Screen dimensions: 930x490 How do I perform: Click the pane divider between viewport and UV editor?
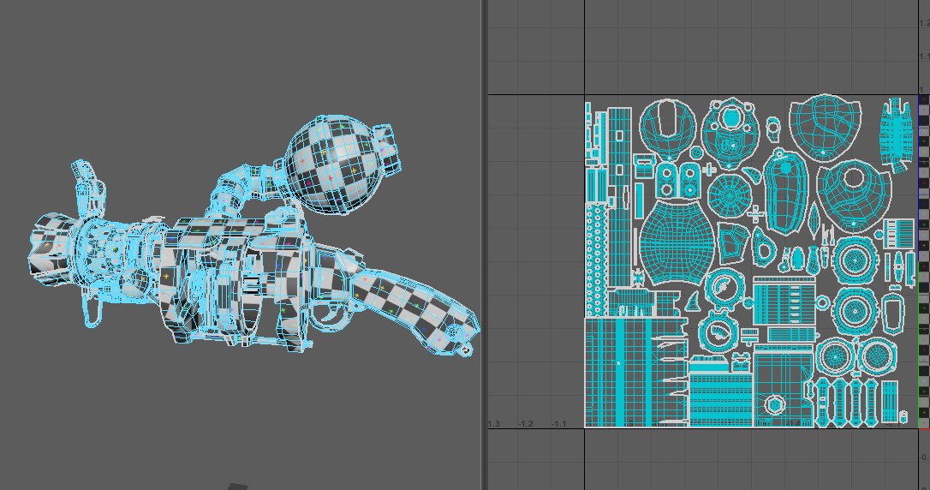click(485, 245)
